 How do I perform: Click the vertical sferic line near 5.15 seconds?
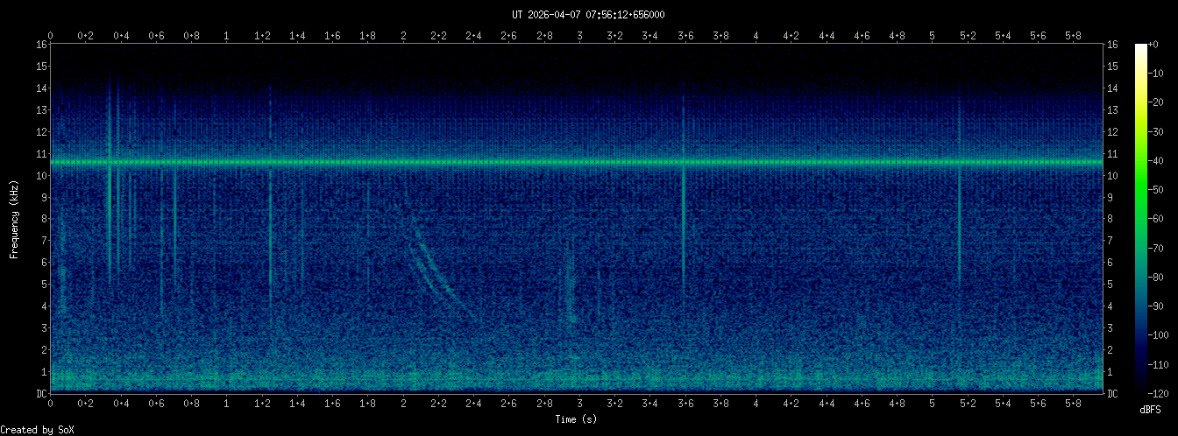[x=960, y=219]
